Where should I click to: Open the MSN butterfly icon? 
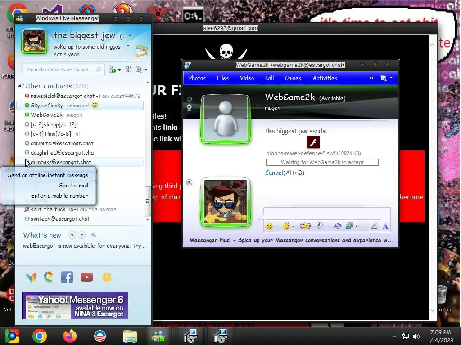pos(32,277)
